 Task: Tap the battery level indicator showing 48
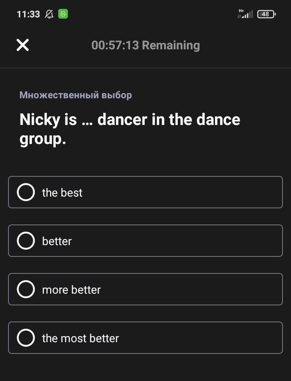(x=266, y=14)
